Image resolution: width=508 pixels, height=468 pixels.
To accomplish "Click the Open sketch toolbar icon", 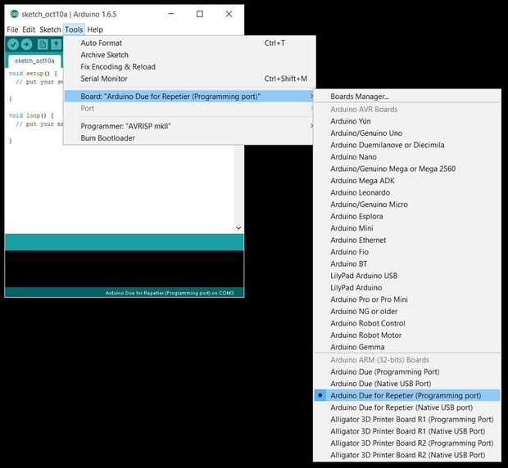I will pos(56,44).
